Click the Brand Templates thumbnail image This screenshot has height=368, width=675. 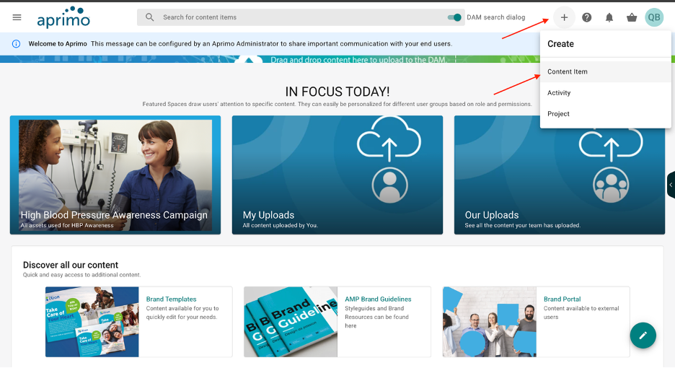point(92,322)
